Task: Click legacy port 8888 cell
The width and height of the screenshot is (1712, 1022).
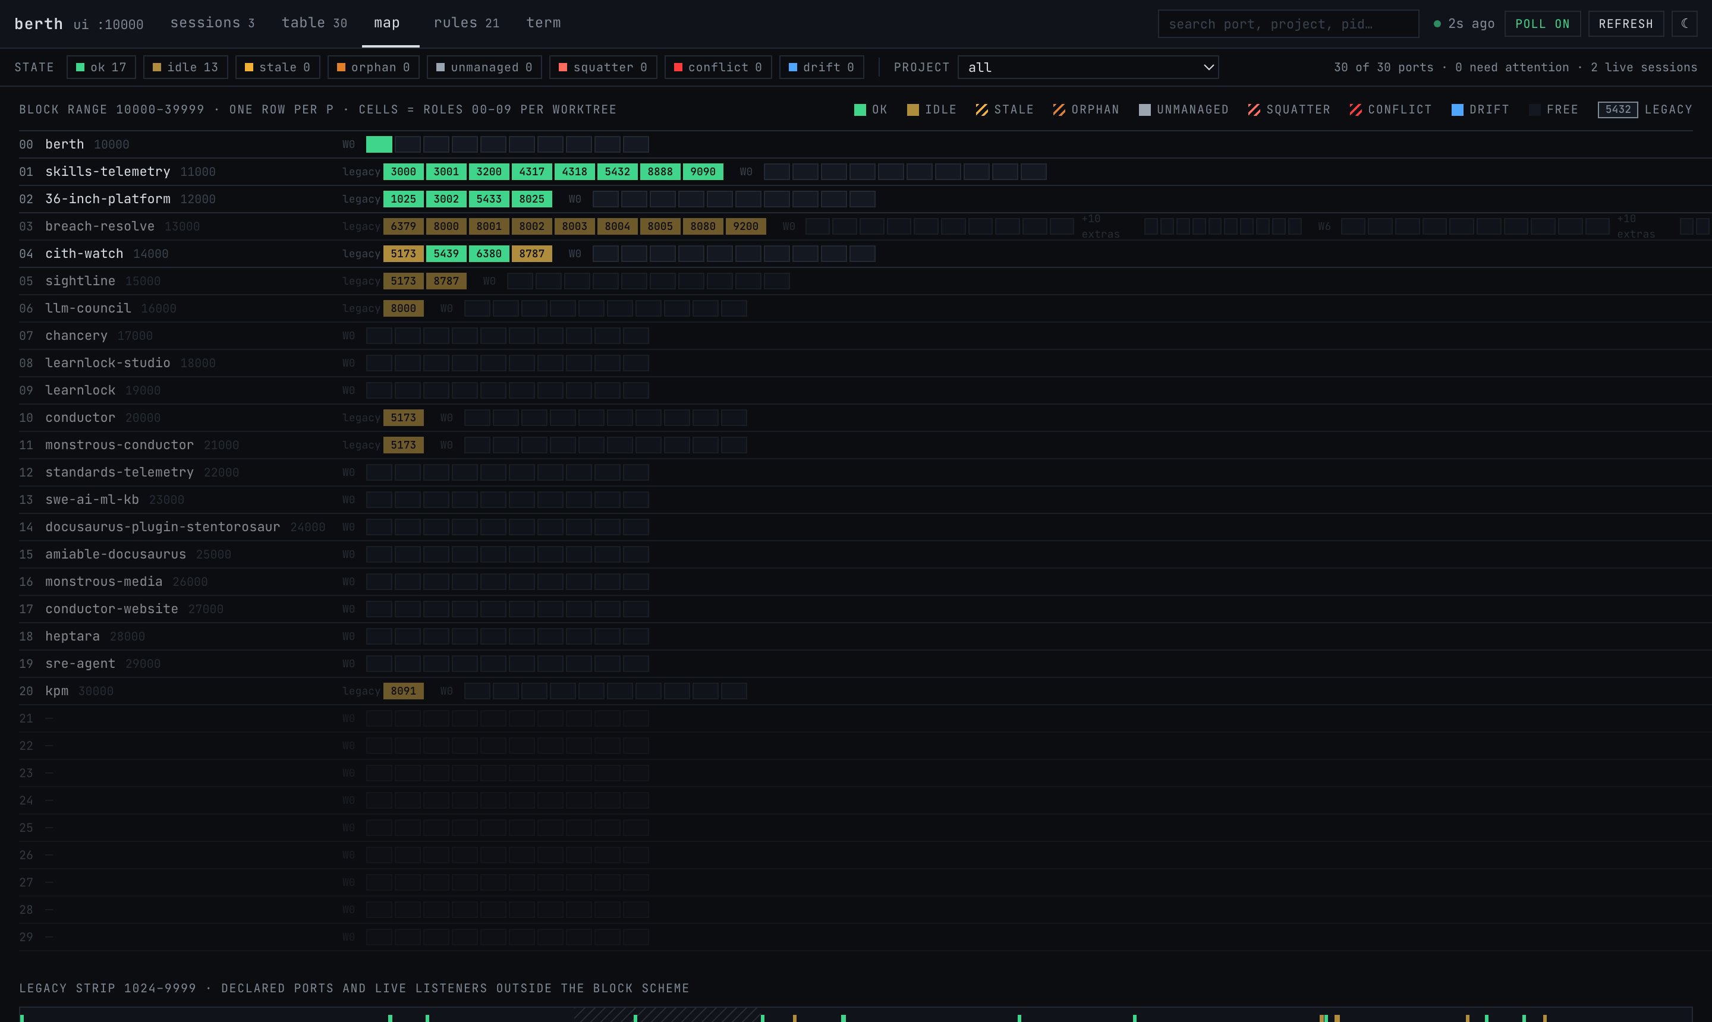Action: click(x=660, y=172)
